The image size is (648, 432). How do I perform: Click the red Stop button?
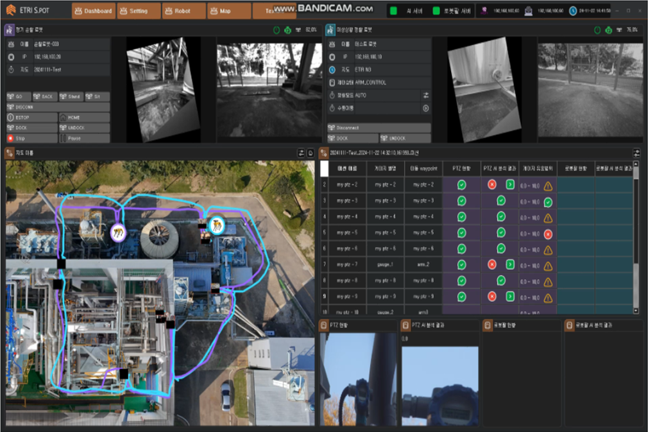(x=32, y=139)
